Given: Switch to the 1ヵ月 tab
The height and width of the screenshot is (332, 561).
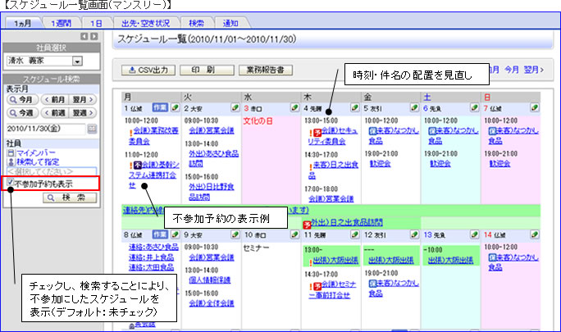Looking at the screenshot, I should (x=23, y=23).
